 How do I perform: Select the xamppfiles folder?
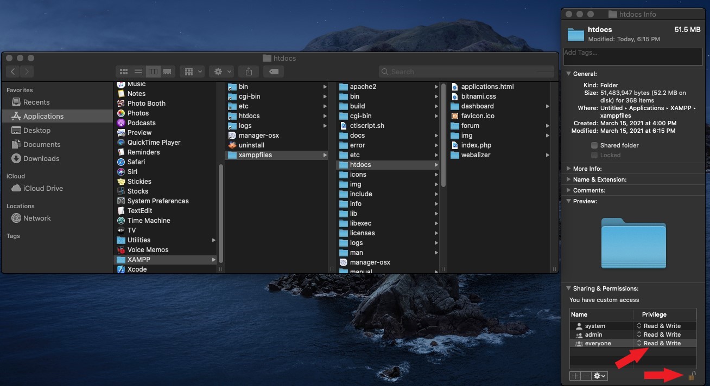point(277,155)
